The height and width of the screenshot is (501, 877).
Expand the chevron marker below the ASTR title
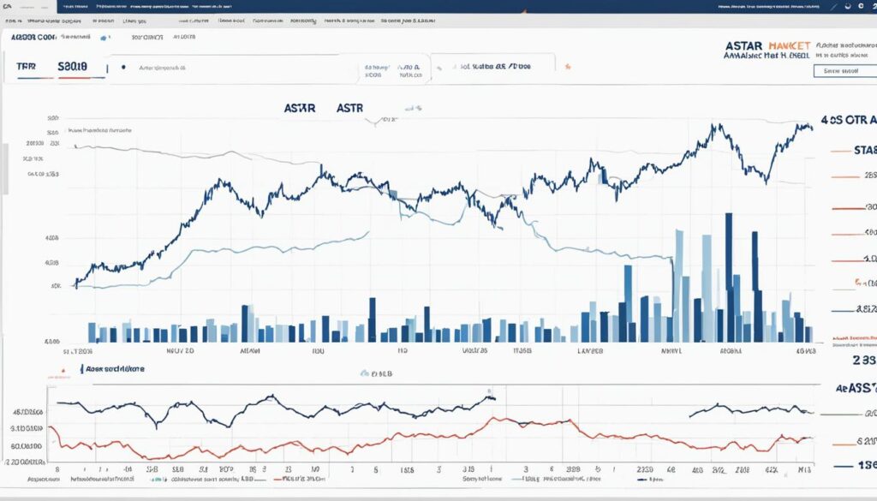click(x=373, y=123)
